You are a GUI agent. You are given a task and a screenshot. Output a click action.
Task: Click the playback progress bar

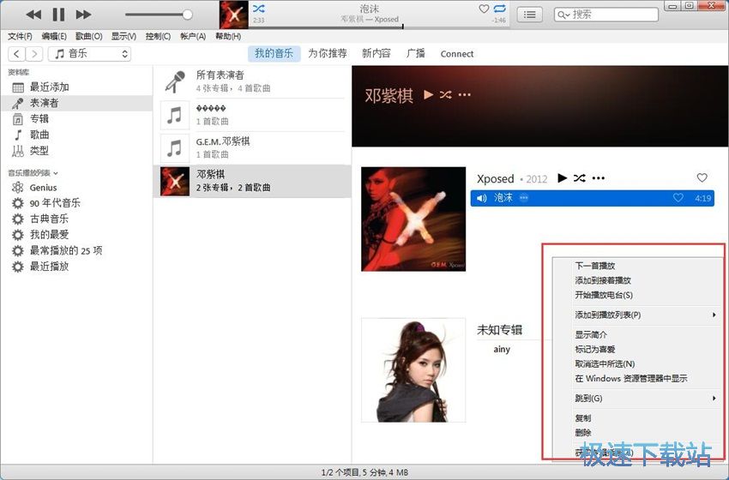click(x=379, y=27)
